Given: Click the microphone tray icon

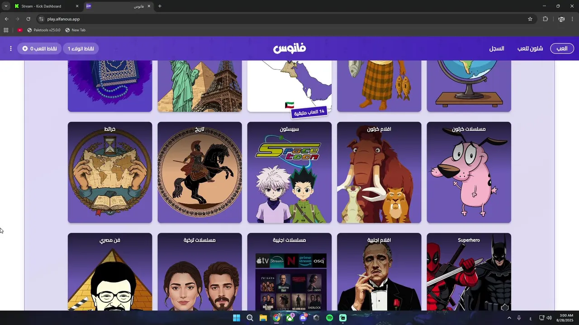Looking at the screenshot, I should click(x=519, y=318).
